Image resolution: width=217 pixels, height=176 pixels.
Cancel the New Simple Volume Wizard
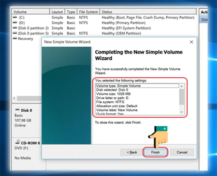[182, 152]
